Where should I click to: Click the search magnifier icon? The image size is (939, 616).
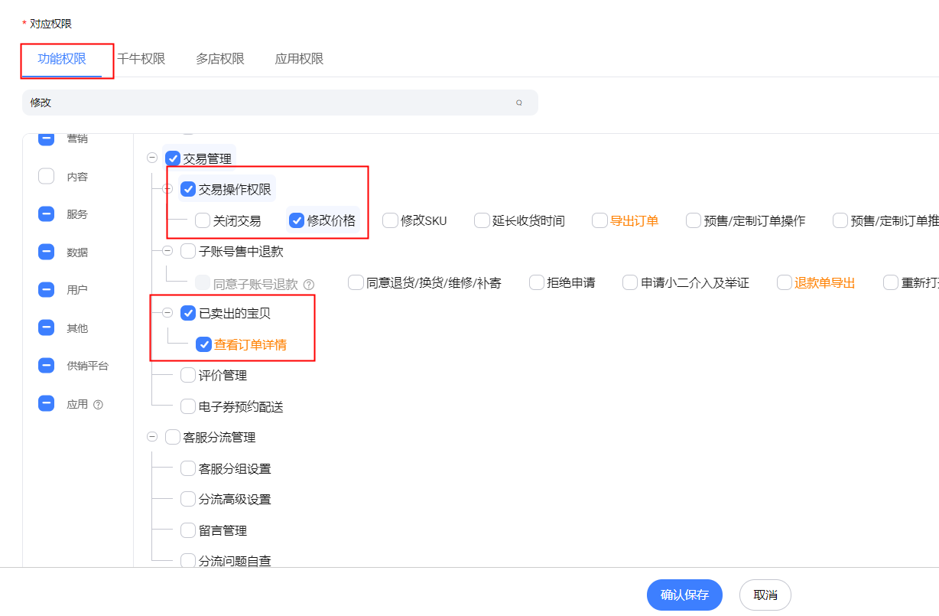coord(519,103)
